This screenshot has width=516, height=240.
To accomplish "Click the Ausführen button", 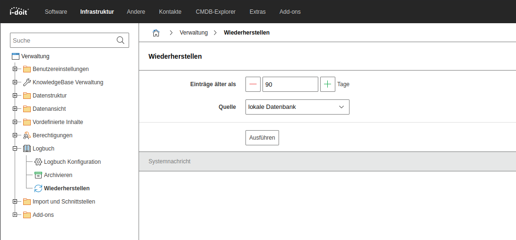I will (x=262, y=137).
